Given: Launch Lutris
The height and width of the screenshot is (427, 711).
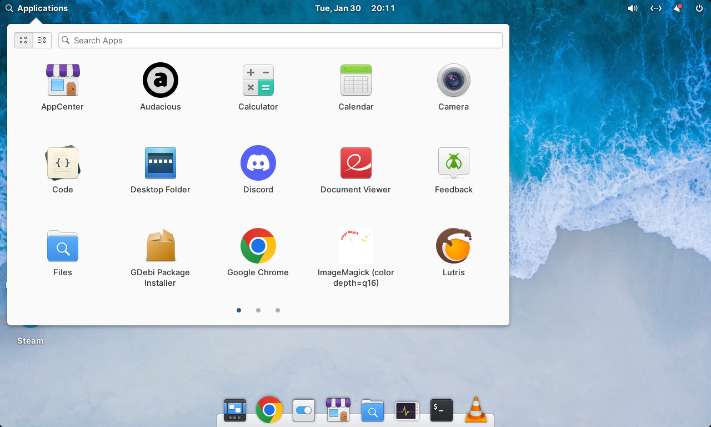Looking at the screenshot, I should (x=454, y=253).
